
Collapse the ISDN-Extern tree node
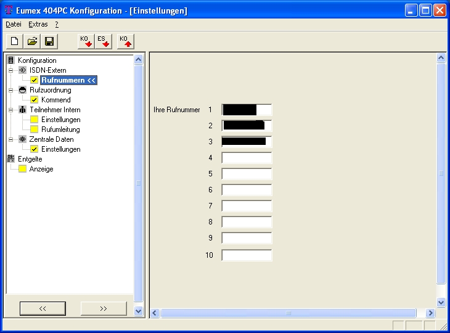pos(10,70)
